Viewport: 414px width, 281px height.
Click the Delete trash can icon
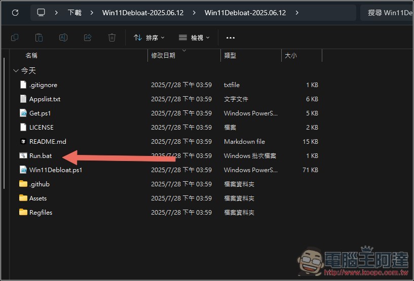[x=111, y=37]
